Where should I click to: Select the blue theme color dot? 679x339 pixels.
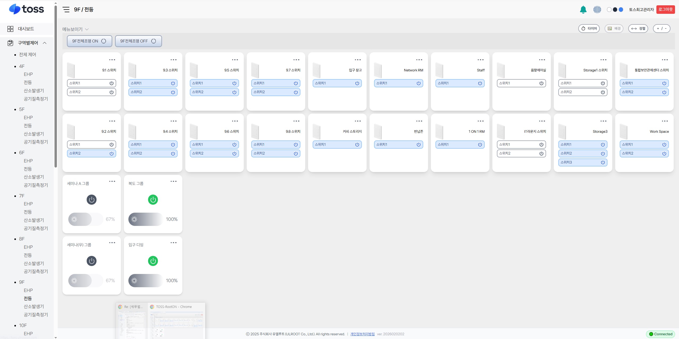(x=621, y=10)
